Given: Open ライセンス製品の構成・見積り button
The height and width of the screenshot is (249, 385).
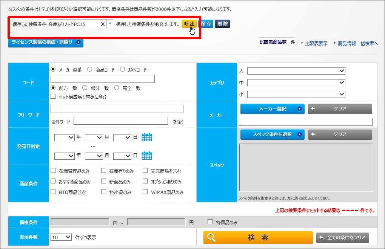Looking at the screenshot, I should [x=46, y=42].
